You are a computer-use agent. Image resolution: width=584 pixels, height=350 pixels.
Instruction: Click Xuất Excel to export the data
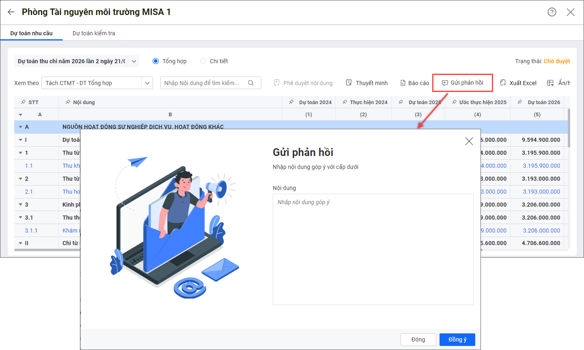pyautogui.click(x=518, y=83)
